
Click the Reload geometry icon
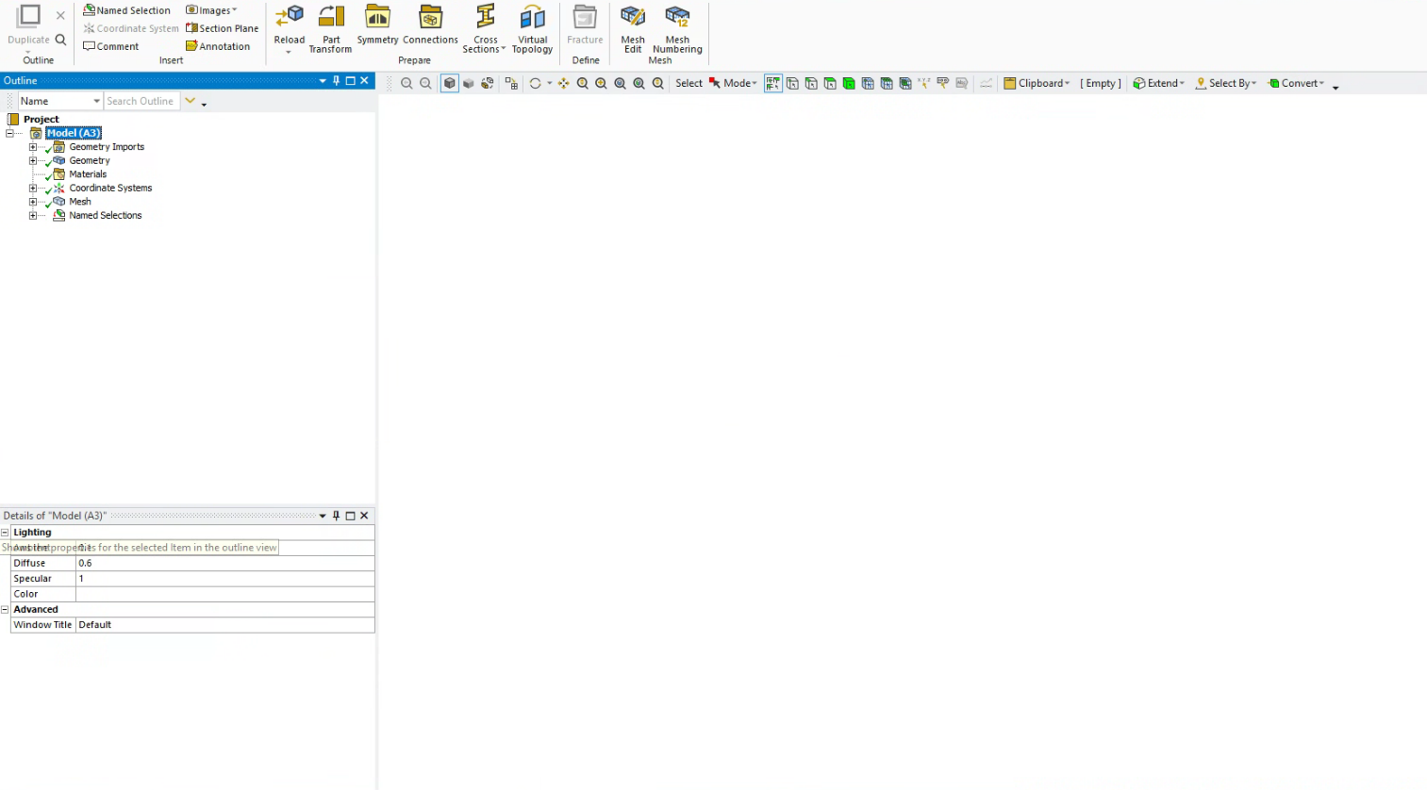click(289, 17)
